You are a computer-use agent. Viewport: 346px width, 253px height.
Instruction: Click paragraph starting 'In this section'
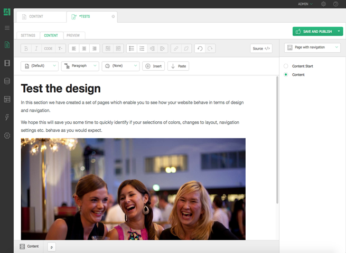click(132, 106)
